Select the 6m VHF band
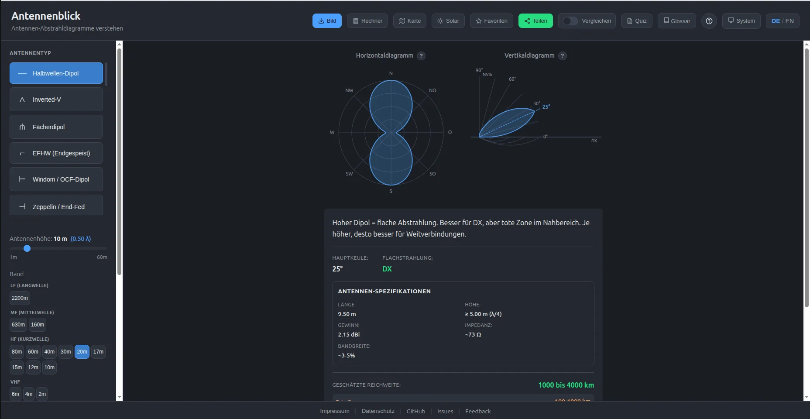810x419 pixels. pyautogui.click(x=15, y=394)
